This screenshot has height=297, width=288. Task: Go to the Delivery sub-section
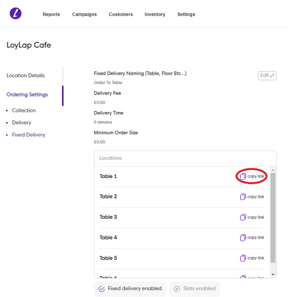click(x=22, y=123)
